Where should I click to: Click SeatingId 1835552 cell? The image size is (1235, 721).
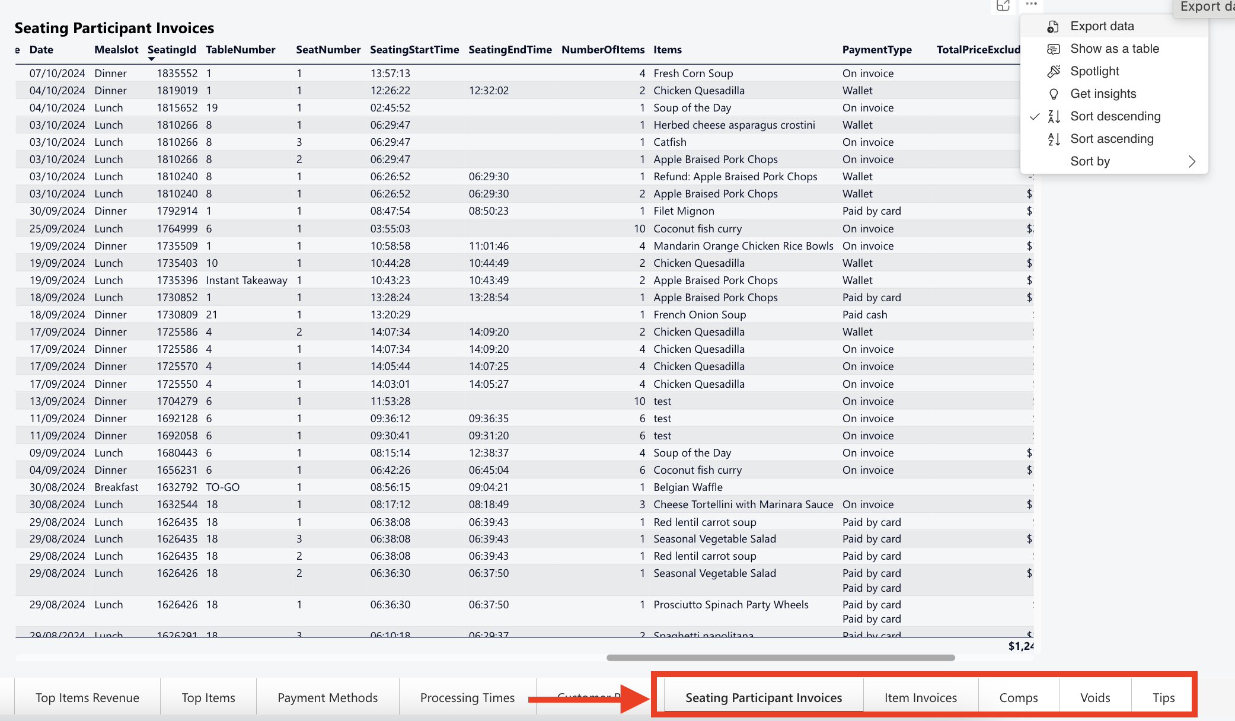177,74
